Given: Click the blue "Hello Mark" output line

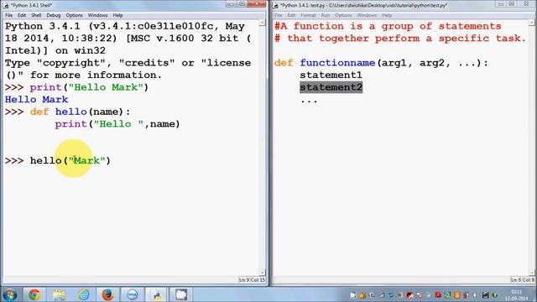Looking at the screenshot, I should [x=37, y=100].
